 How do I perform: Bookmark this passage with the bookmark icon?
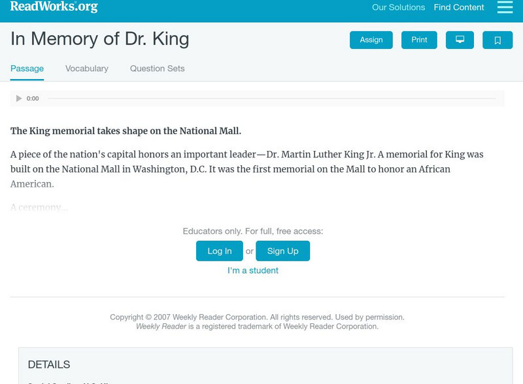pos(498,40)
